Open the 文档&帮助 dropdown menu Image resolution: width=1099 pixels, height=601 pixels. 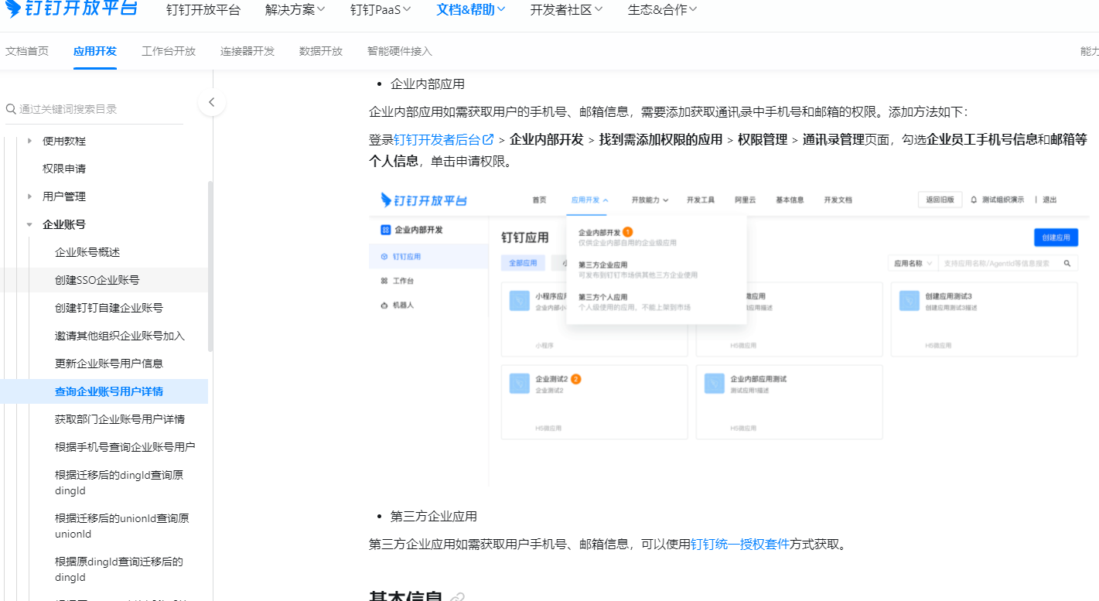471,10
